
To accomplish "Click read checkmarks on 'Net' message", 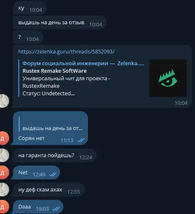I will [x=53, y=174].
